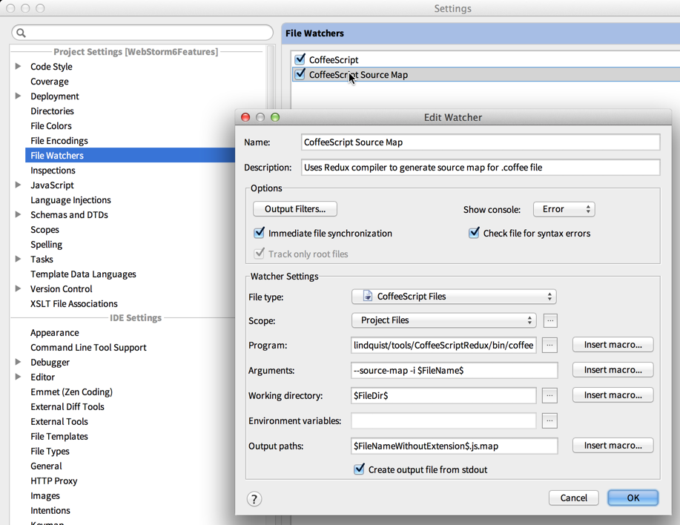The image size is (680, 525).
Task: Toggle Track only root files checkbox
Action: click(259, 254)
